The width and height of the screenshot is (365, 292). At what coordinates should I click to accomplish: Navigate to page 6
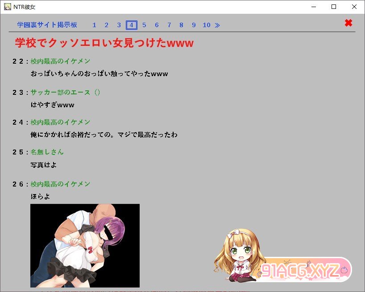pos(157,25)
